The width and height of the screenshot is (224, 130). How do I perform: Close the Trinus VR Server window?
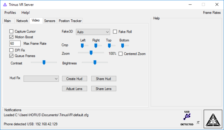coord(217,4)
